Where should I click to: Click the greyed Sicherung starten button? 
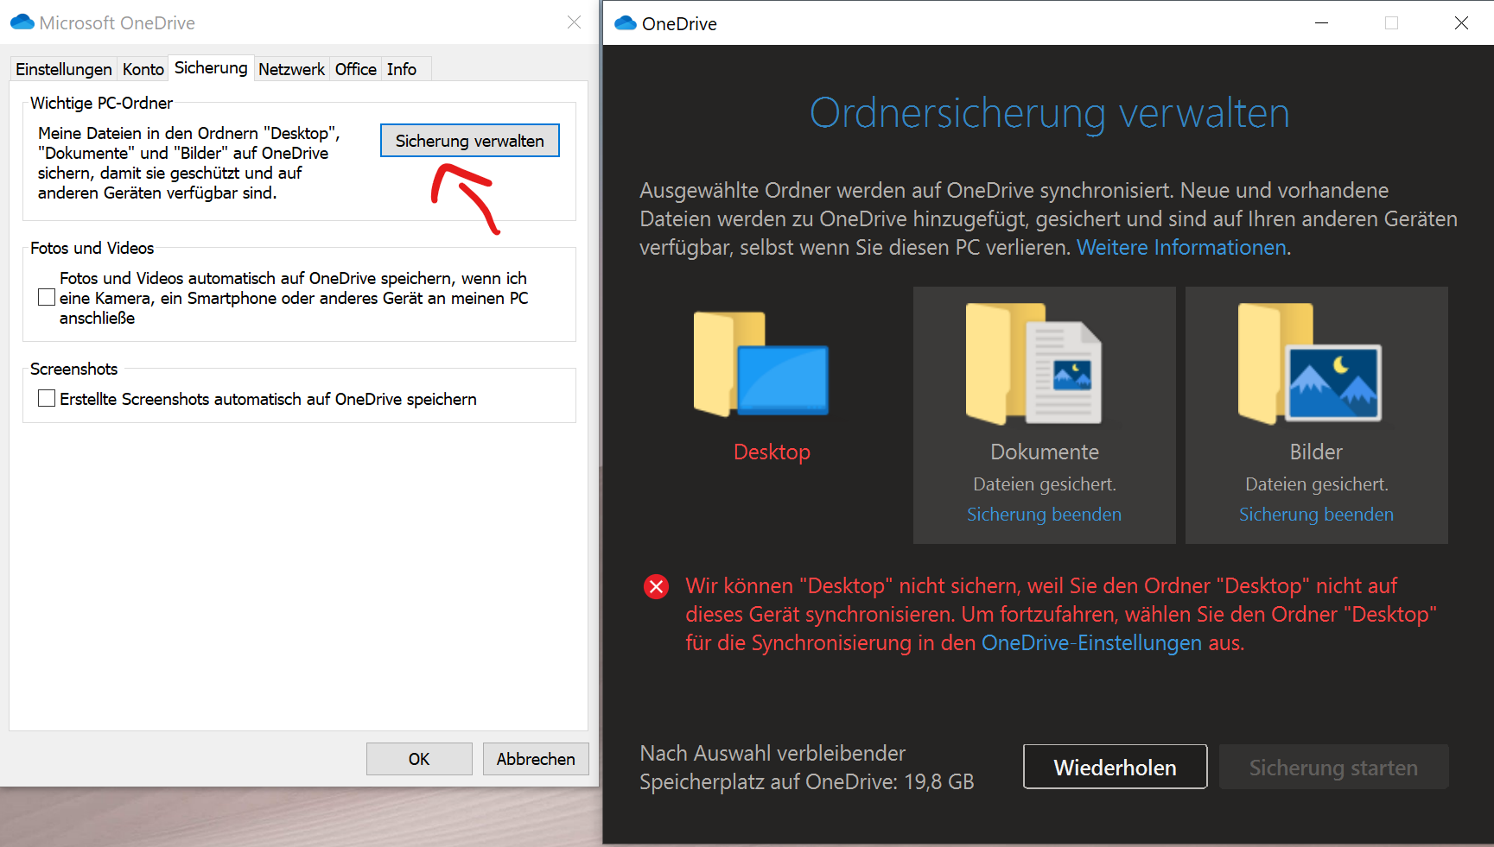pos(1333,767)
